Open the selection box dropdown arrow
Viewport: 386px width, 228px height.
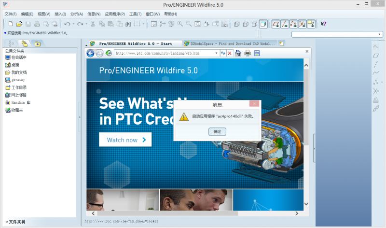coord(143,24)
